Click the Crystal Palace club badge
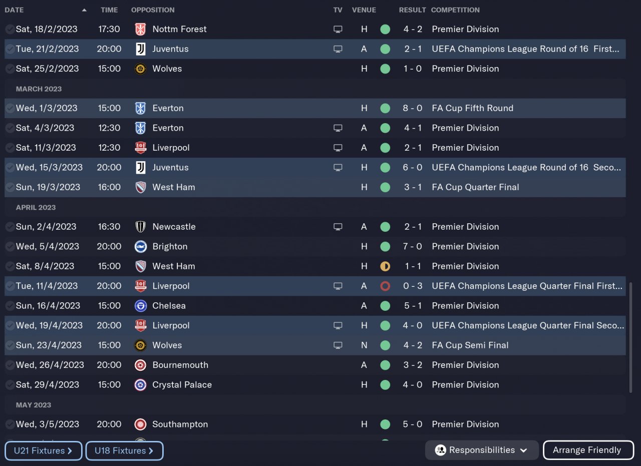This screenshot has width=641, height=466. click(141, 385)
